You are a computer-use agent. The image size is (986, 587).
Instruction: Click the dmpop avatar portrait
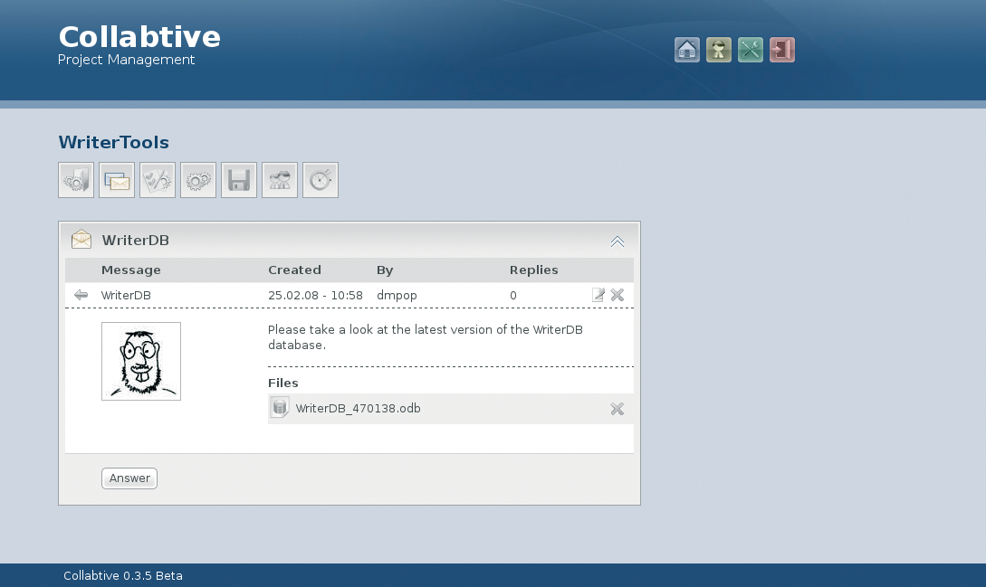coord(141,362)
